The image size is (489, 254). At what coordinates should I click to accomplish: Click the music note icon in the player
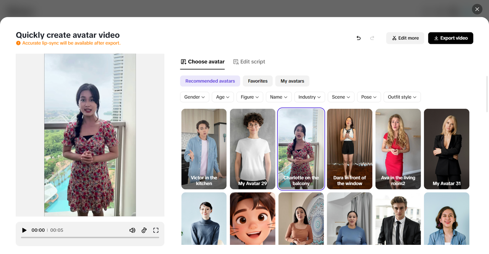(144, 230)
